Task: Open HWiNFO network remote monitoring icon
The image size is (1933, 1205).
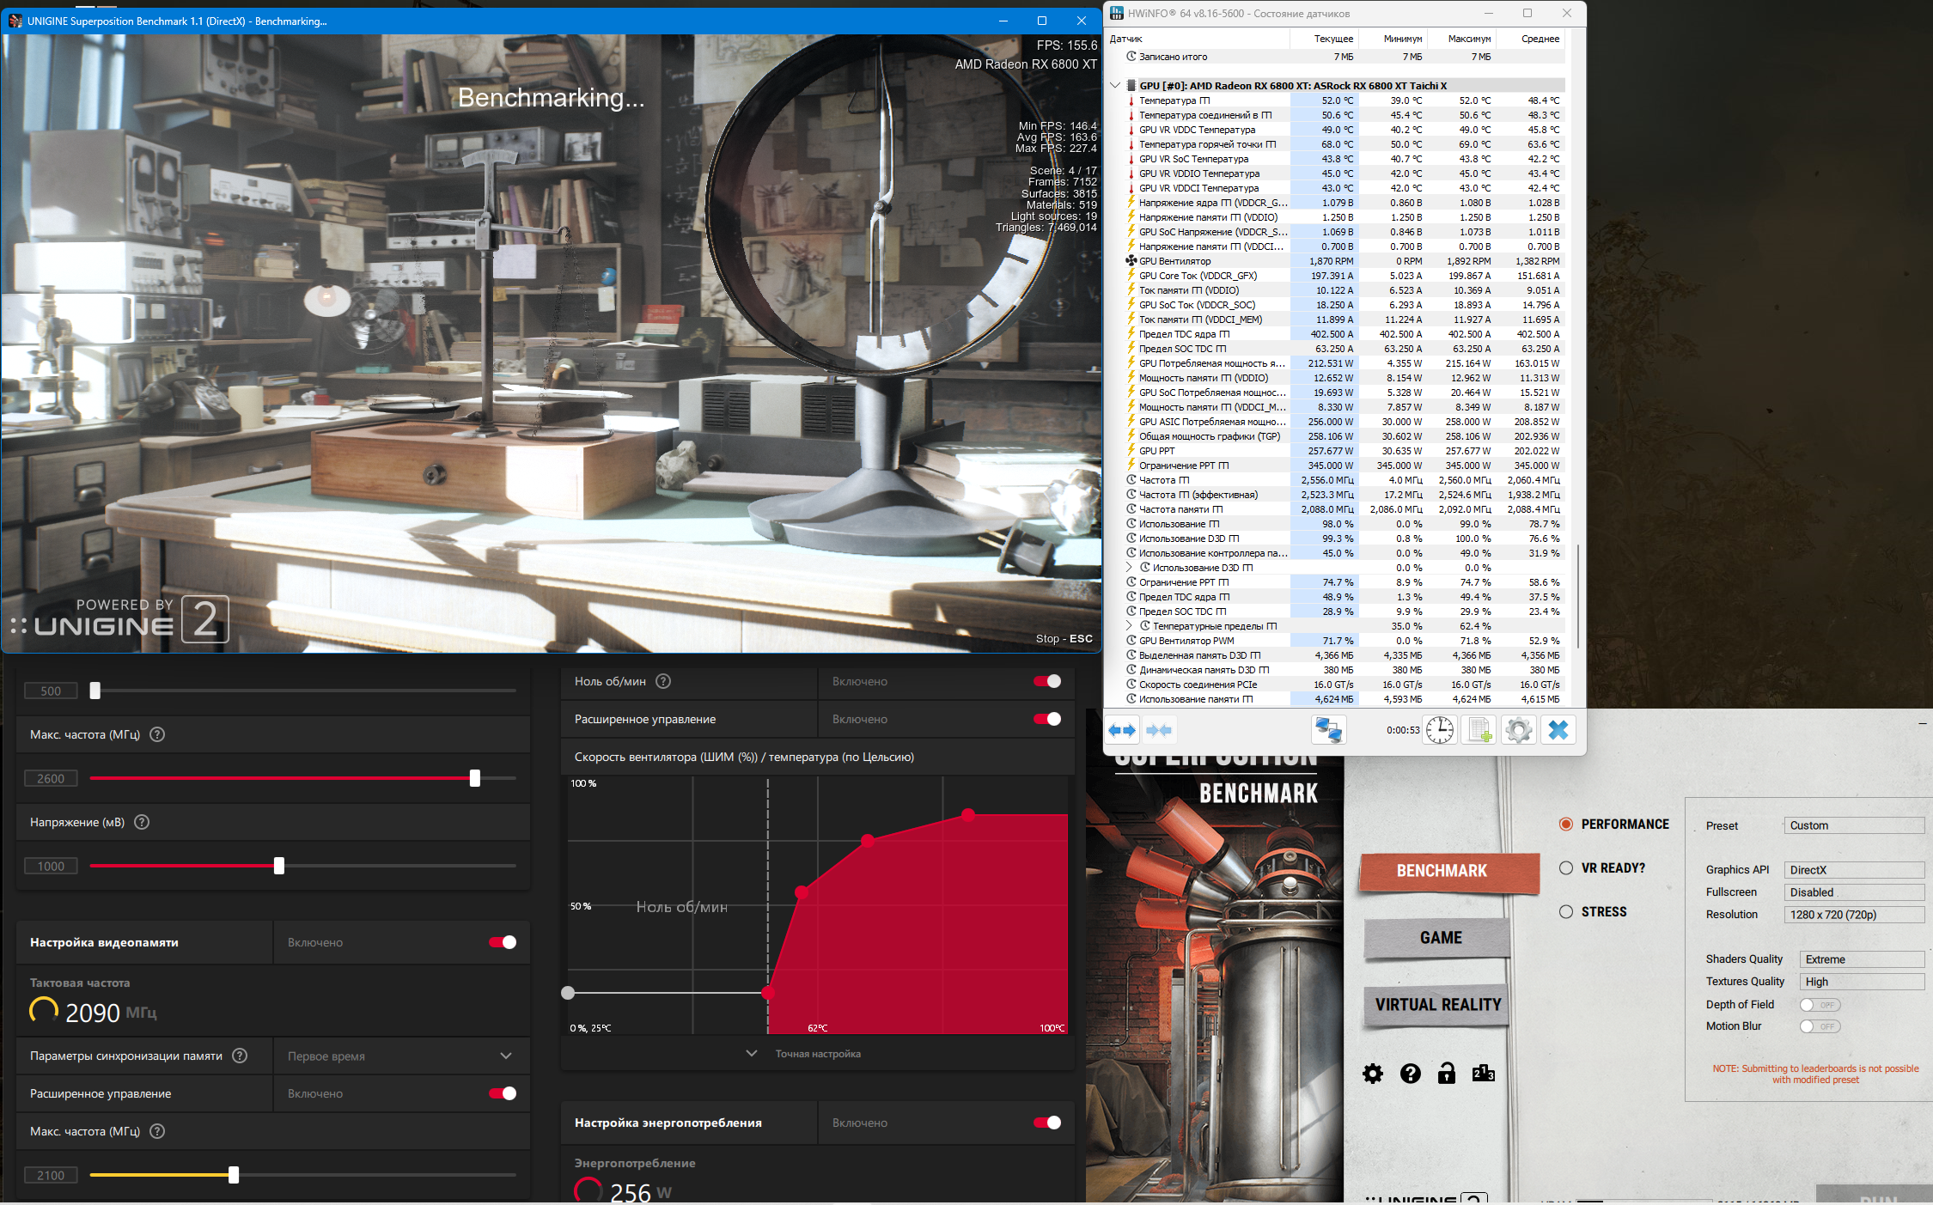Action: point(1328,730)
